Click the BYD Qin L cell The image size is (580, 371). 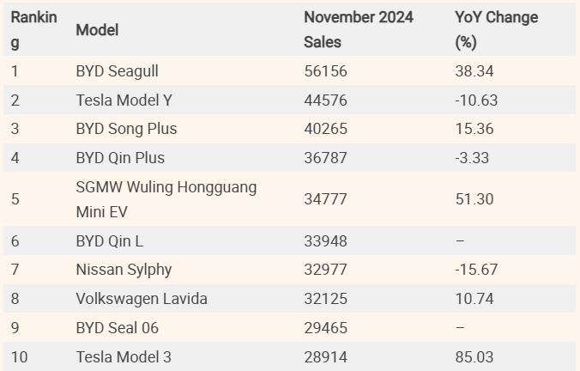pos(109,240)
